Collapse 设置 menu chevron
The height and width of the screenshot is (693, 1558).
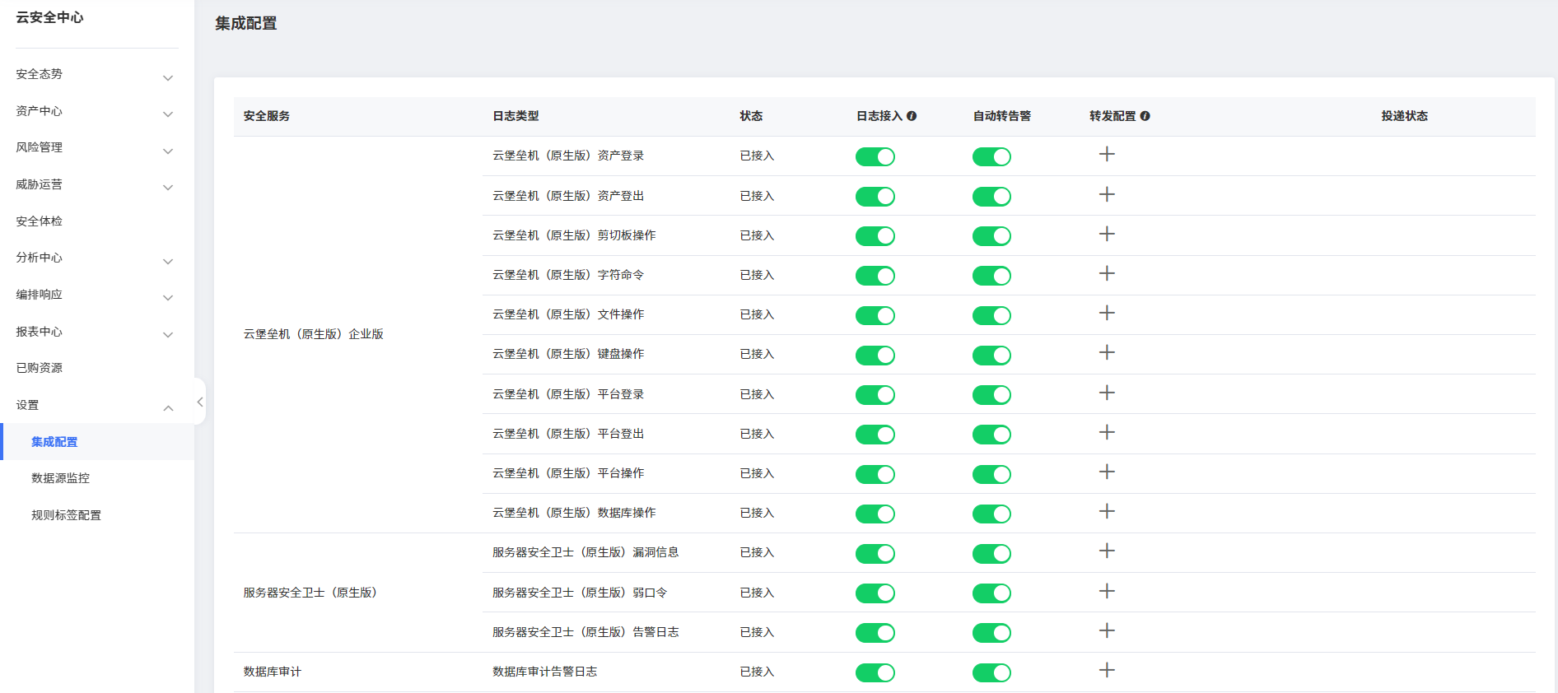[x=168, y=408]
